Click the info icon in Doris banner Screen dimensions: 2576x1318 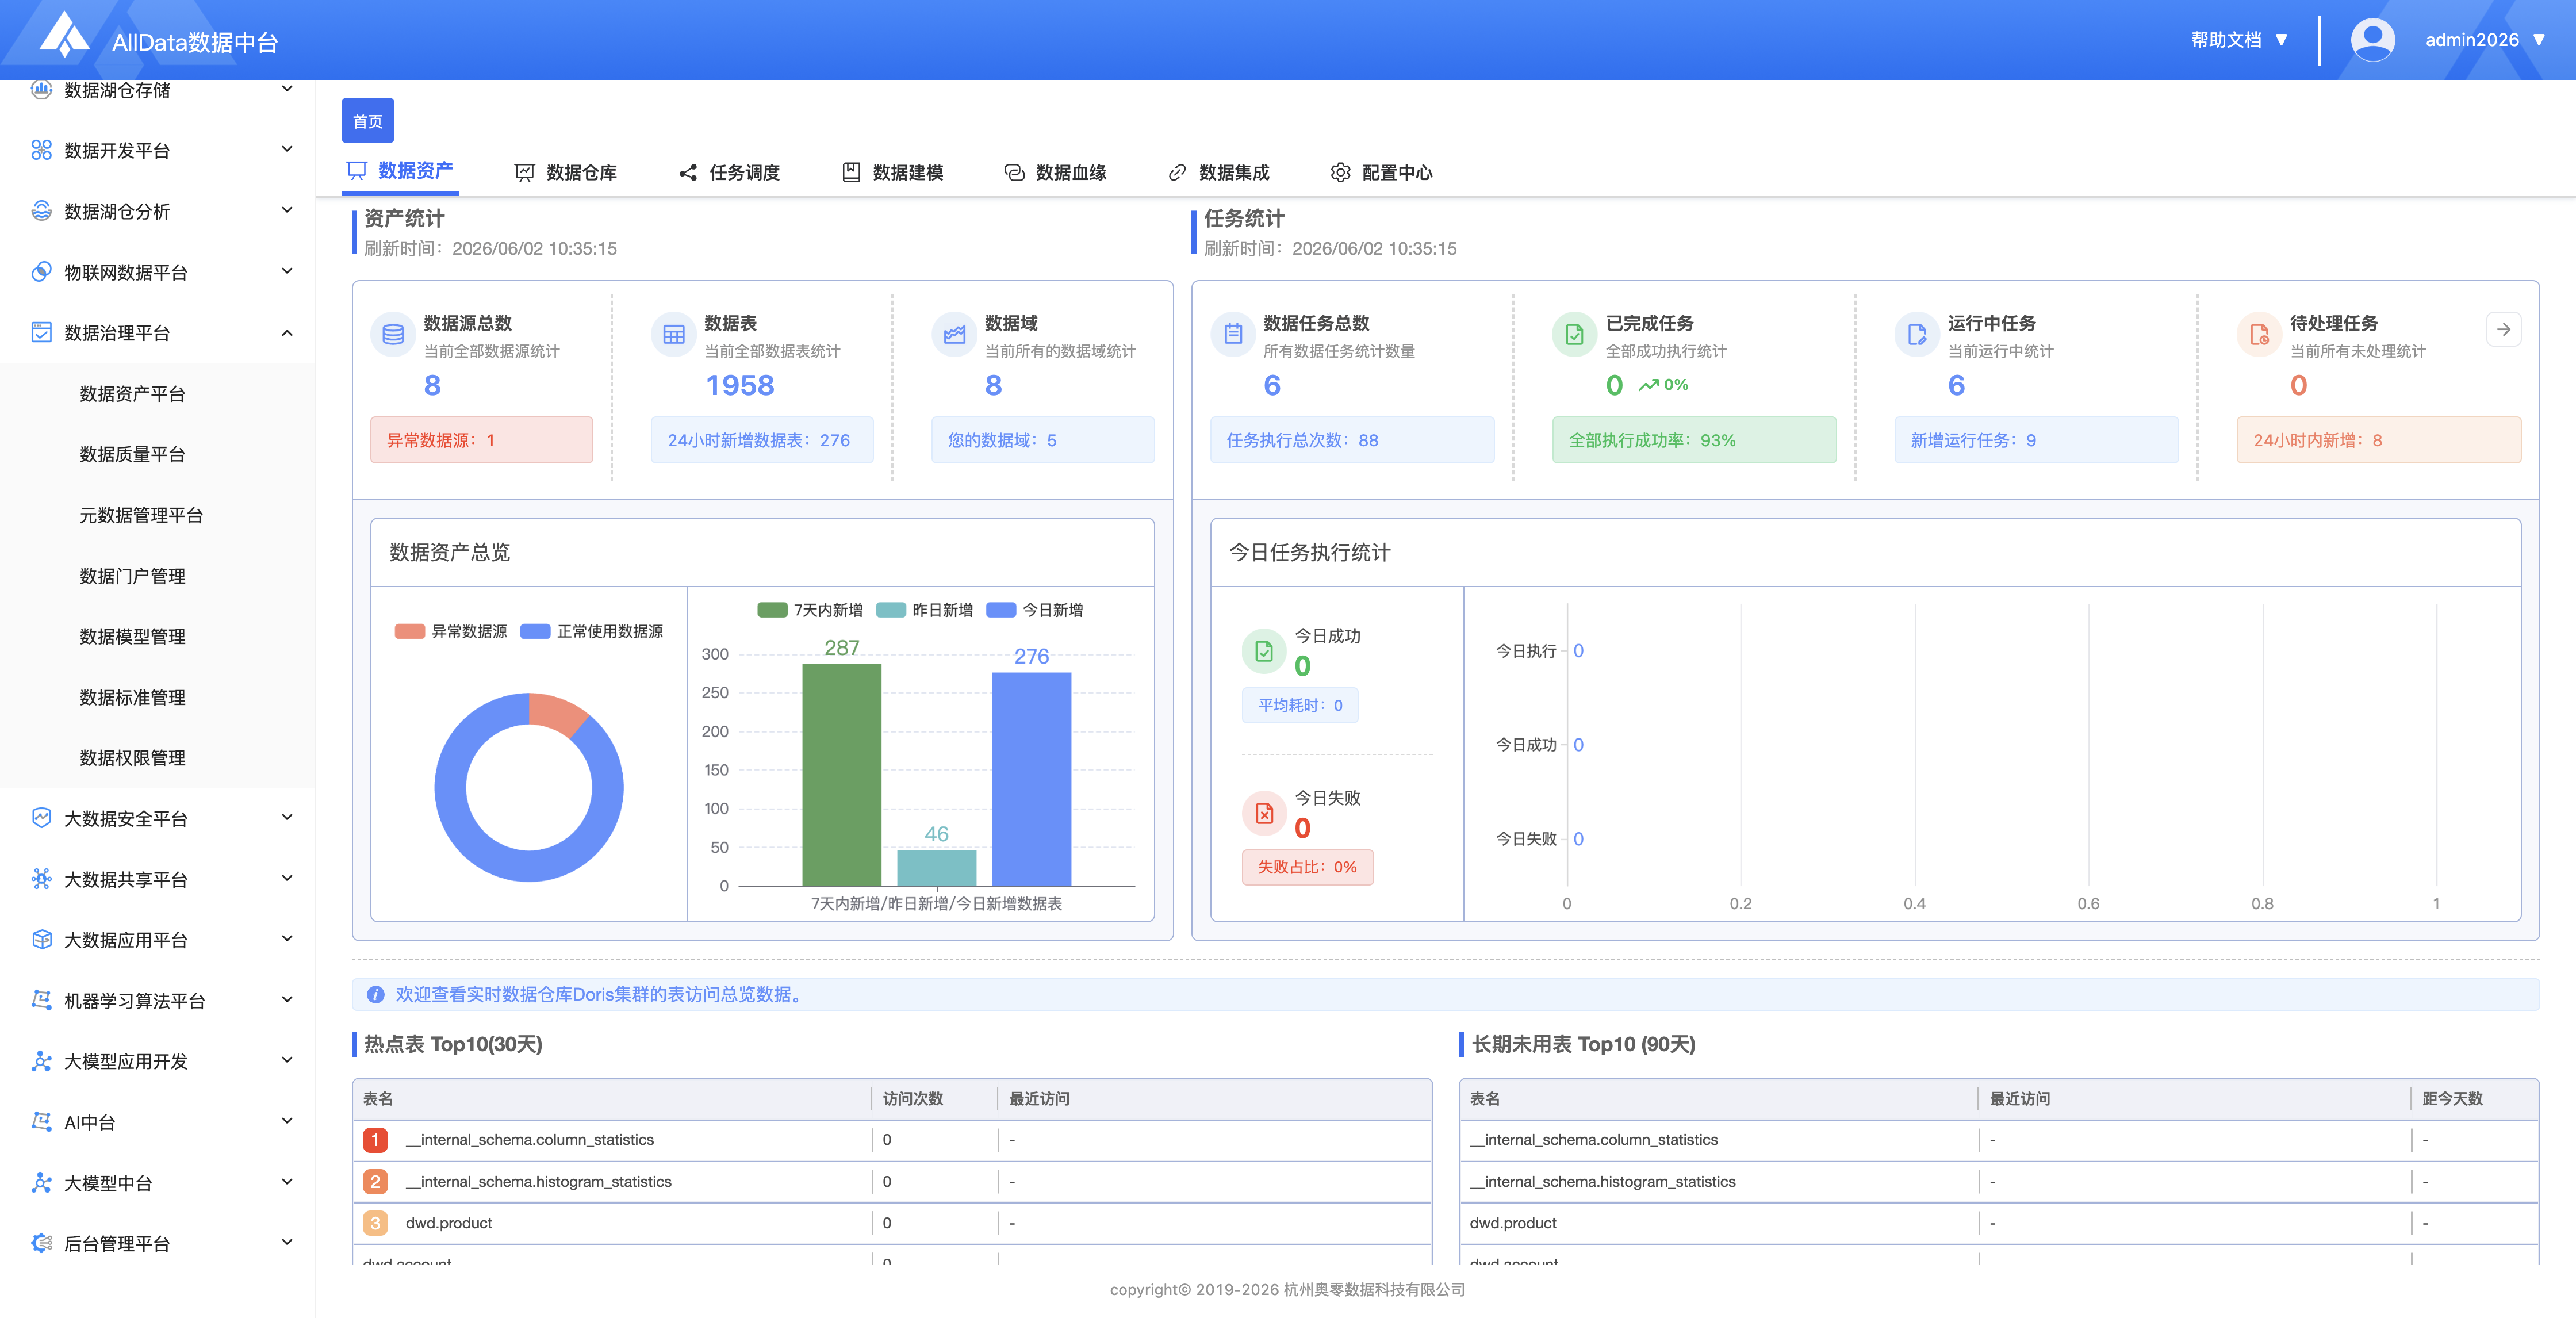(376, 994)
